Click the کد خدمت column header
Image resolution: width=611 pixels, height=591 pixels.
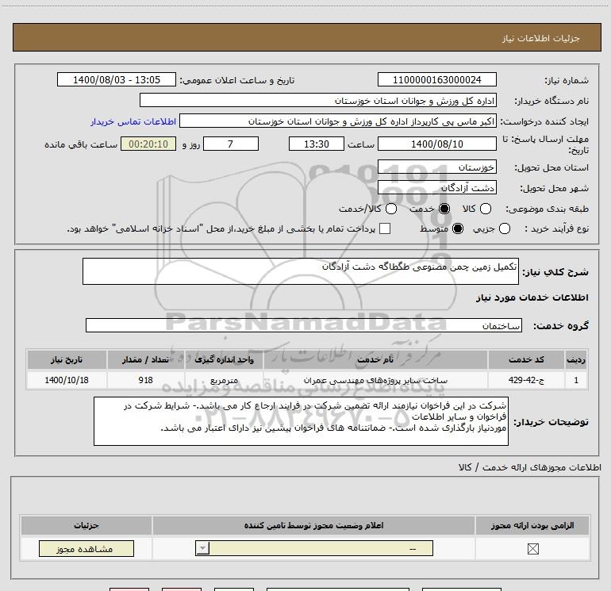coord(526,359)
